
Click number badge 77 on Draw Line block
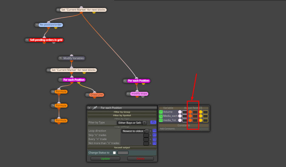tap(87, 95)
